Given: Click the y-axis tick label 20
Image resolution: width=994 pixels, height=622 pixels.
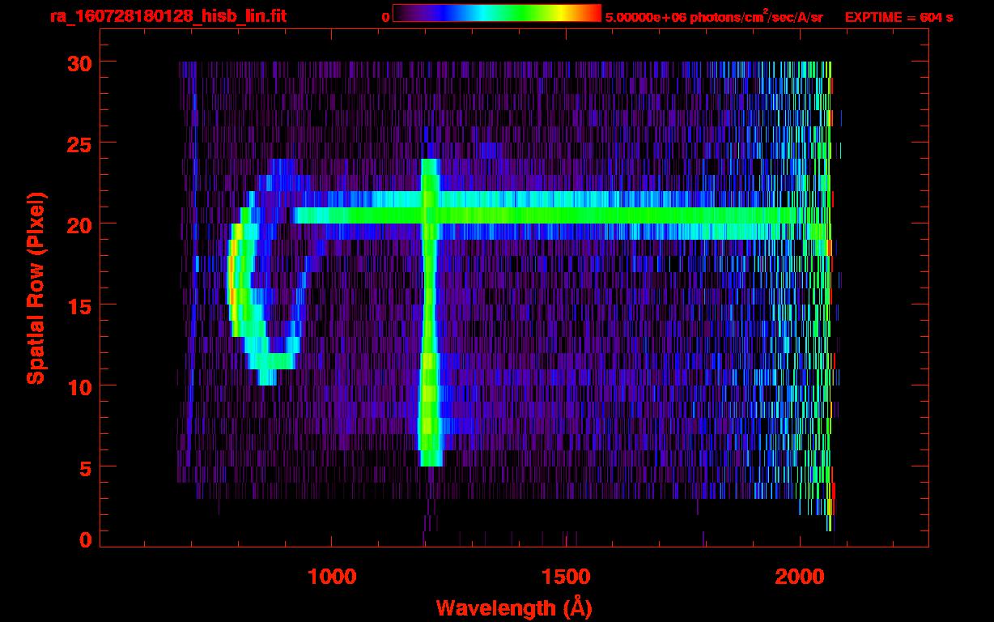Looking at the screenshot, I should [79, 224].
